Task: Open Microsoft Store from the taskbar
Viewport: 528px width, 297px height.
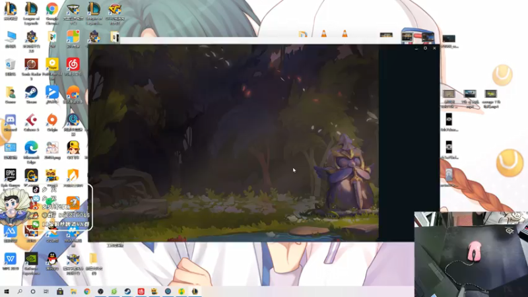Action: click(60, 291)
